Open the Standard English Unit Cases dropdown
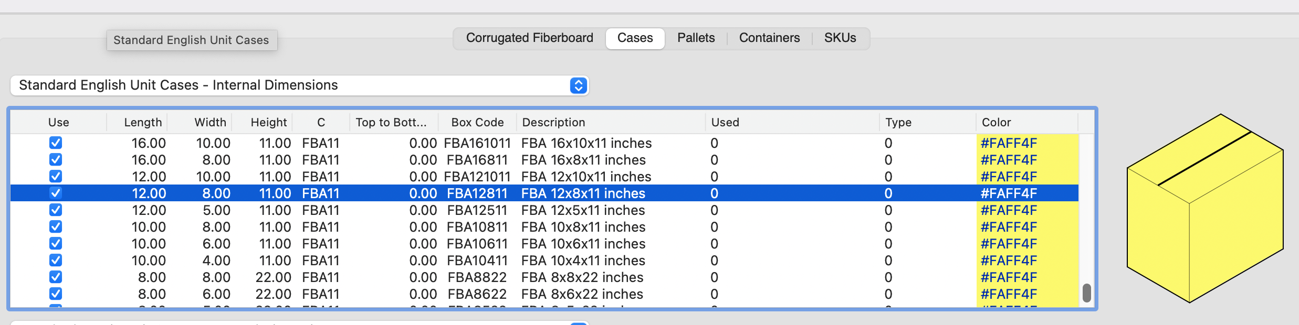Screen dimensions: 1299x325 tap(299, 85)
